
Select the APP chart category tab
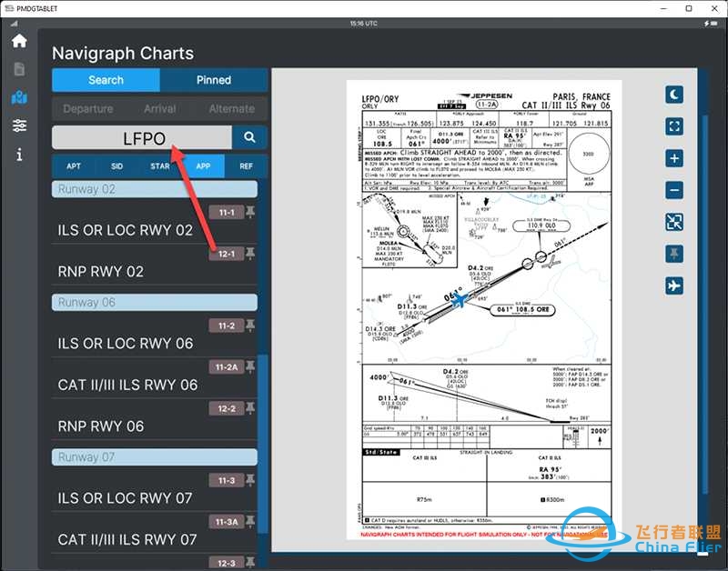tap(203, 166)
